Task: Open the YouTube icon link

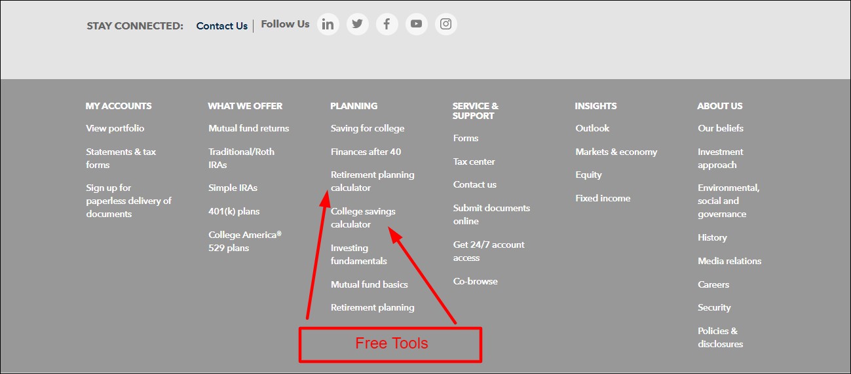Action: point(416,24)
